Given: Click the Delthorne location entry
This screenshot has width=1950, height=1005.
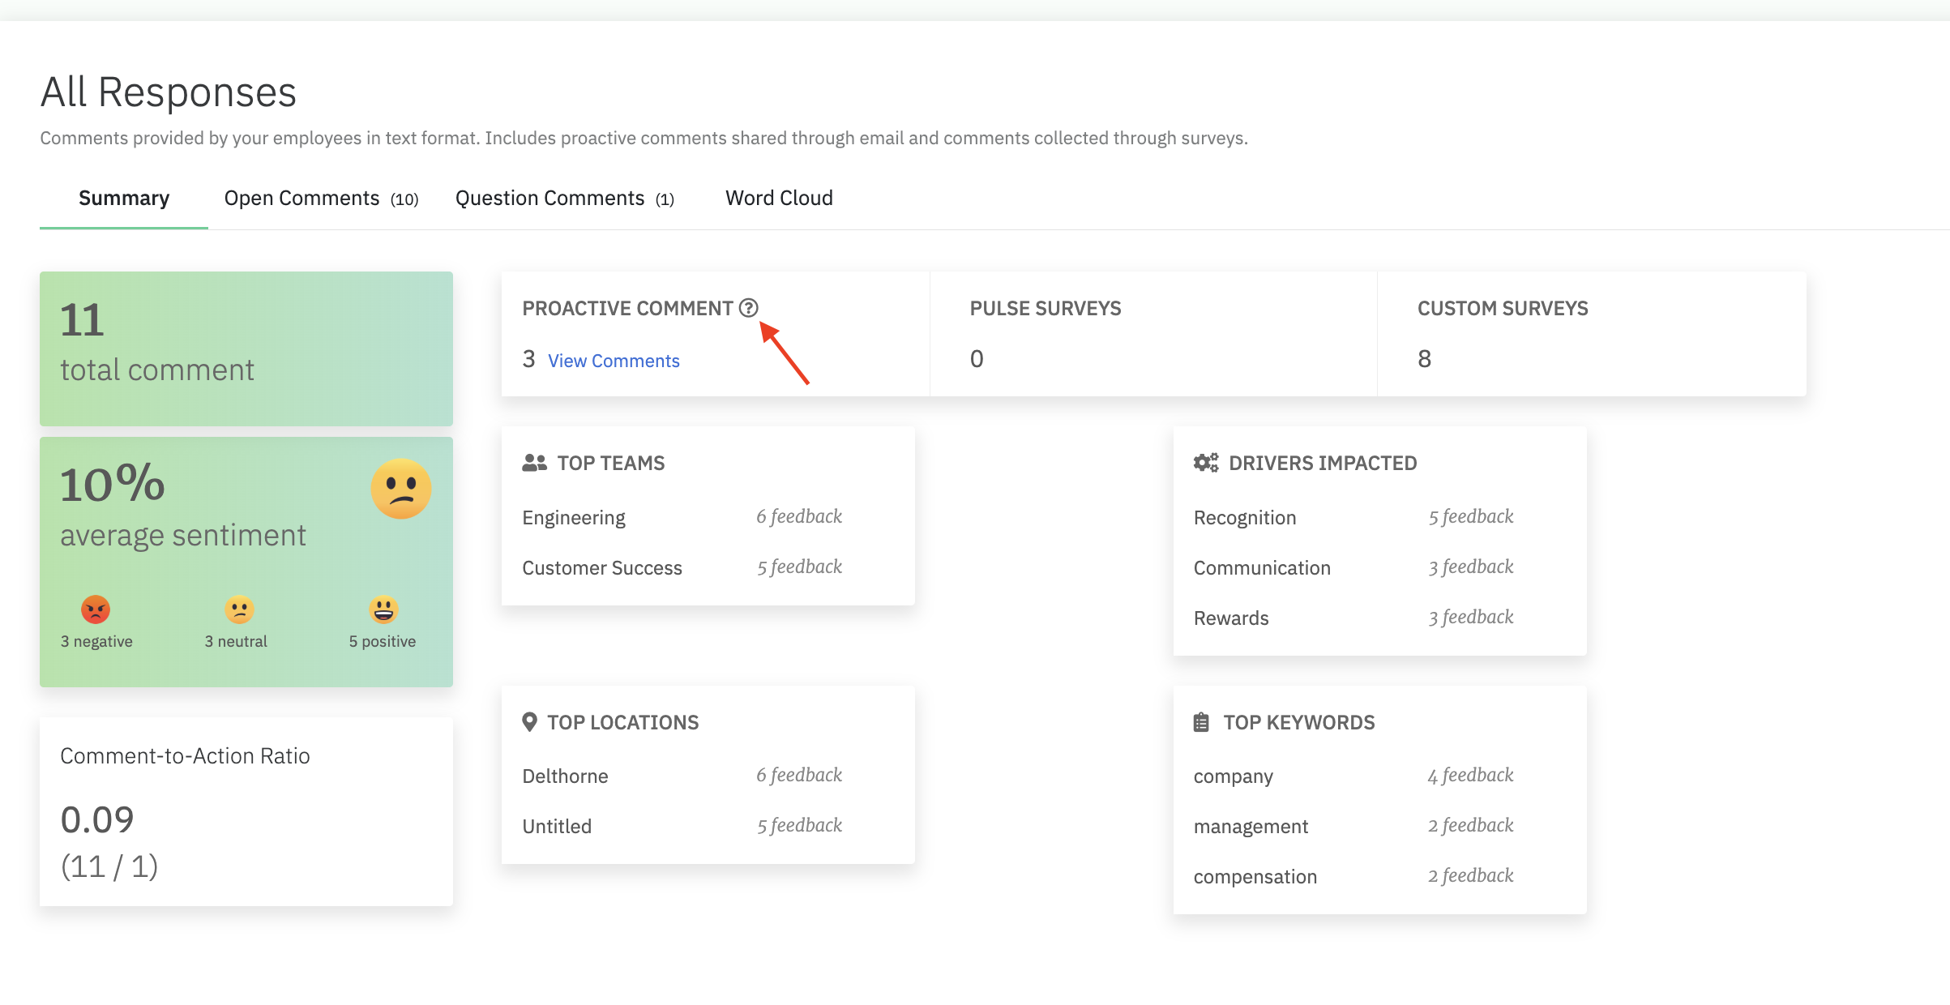Looking at the screenshot, I should pyautogui.click(x=565, y=776).
